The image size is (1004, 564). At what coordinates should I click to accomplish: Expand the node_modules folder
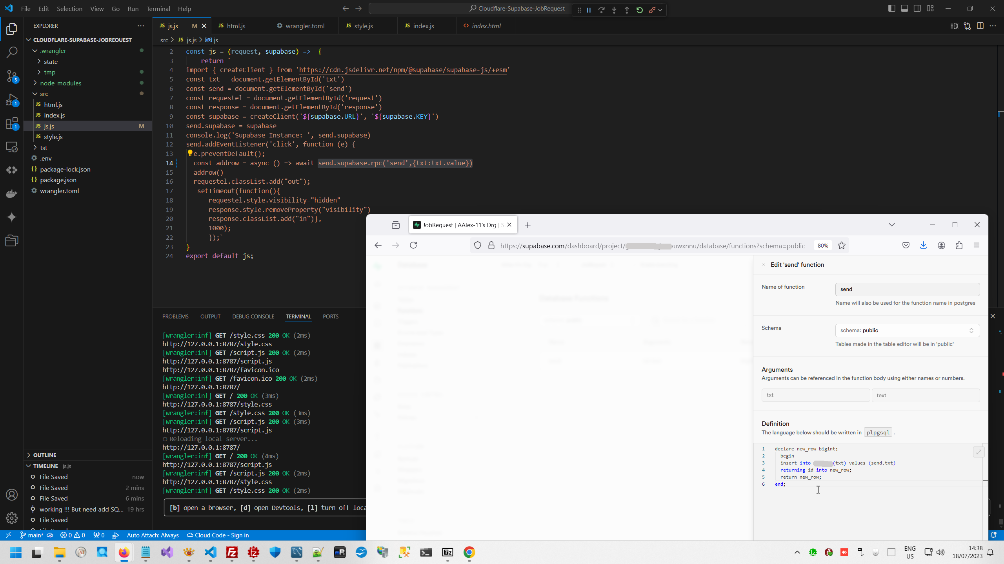tap(60, 83)
